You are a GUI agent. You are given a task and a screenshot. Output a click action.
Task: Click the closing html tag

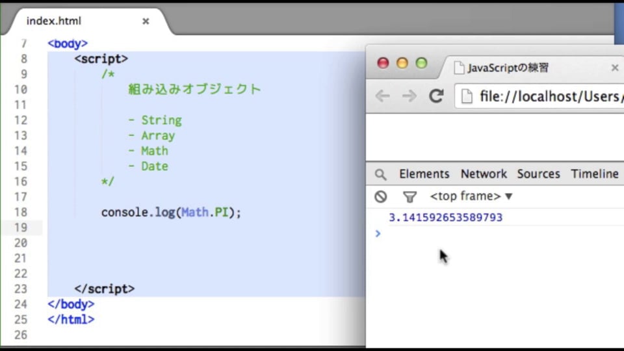(x=71, y=320)
